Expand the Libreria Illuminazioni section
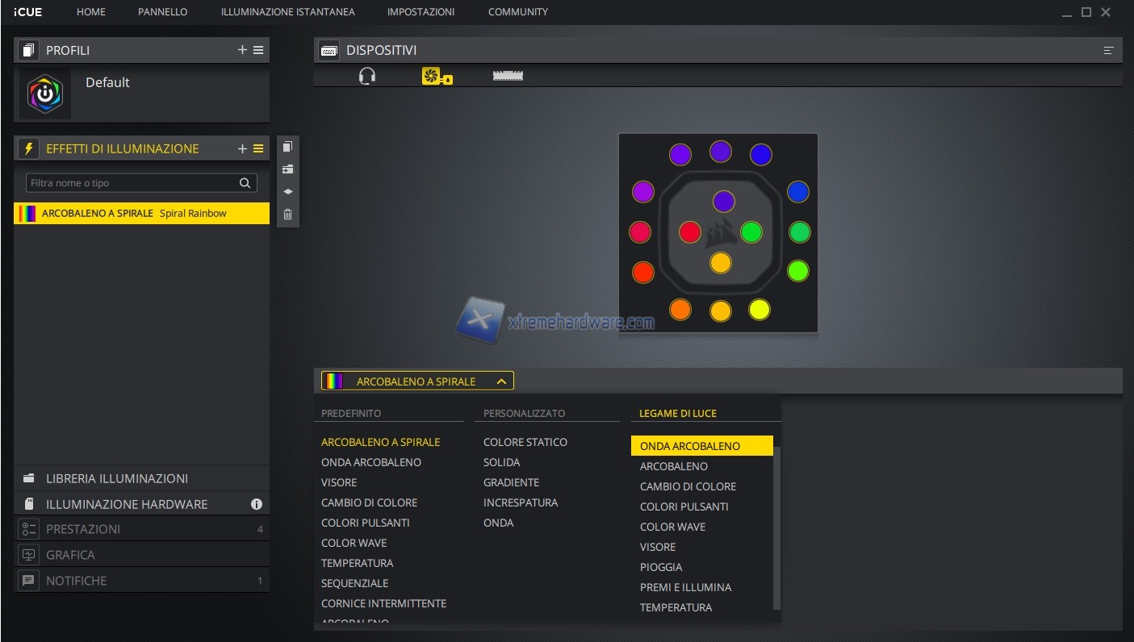Image resolution: width=1134 pixels, height=642 pixels. point(117,478)
